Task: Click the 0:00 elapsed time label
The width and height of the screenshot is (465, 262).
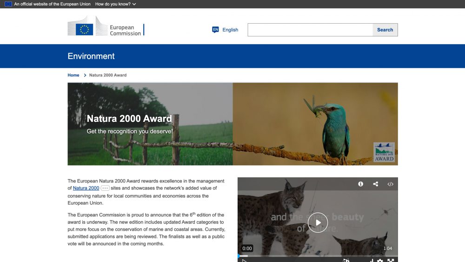Action: tap(247, 249)
